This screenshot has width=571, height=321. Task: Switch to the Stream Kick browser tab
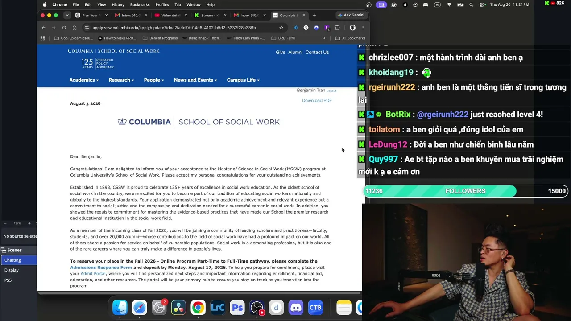tap(210, 15)
